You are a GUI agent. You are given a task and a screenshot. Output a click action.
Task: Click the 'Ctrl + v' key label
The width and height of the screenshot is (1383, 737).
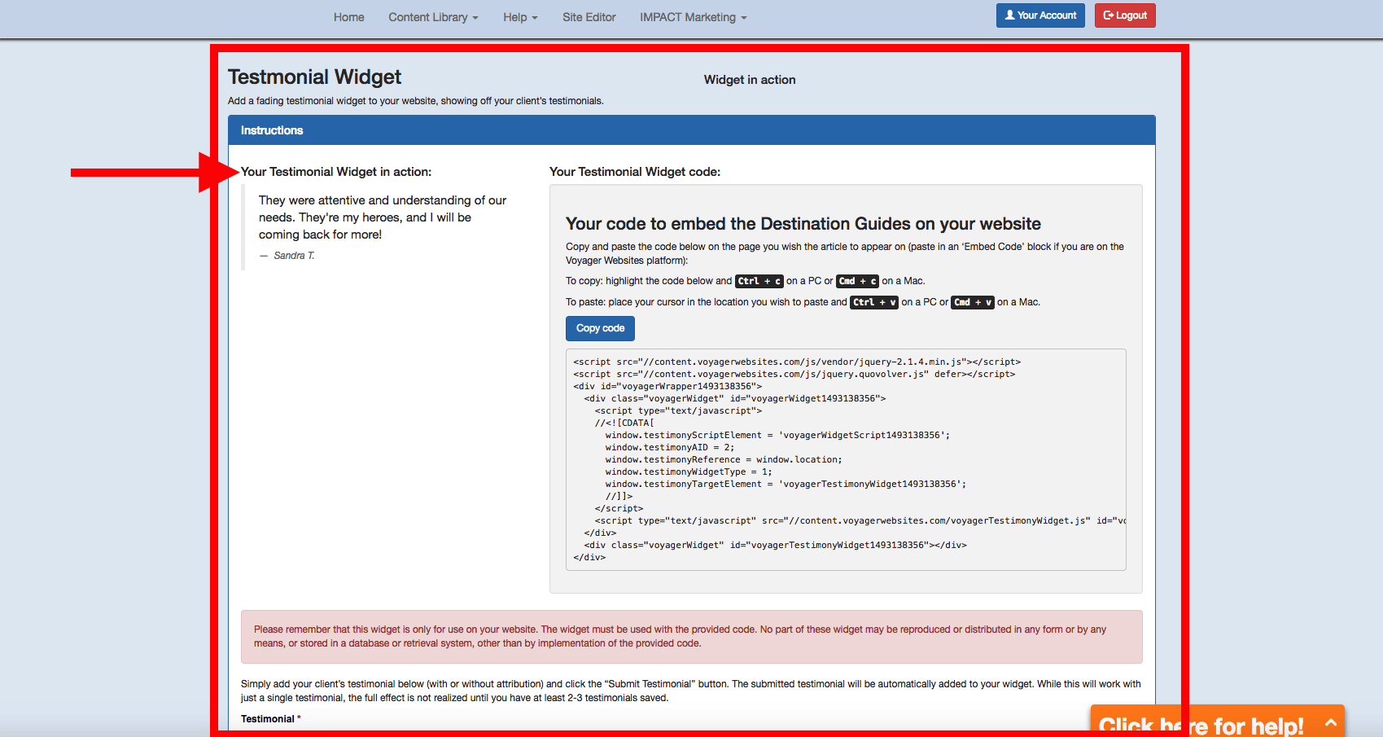click(x=874, y=302)
